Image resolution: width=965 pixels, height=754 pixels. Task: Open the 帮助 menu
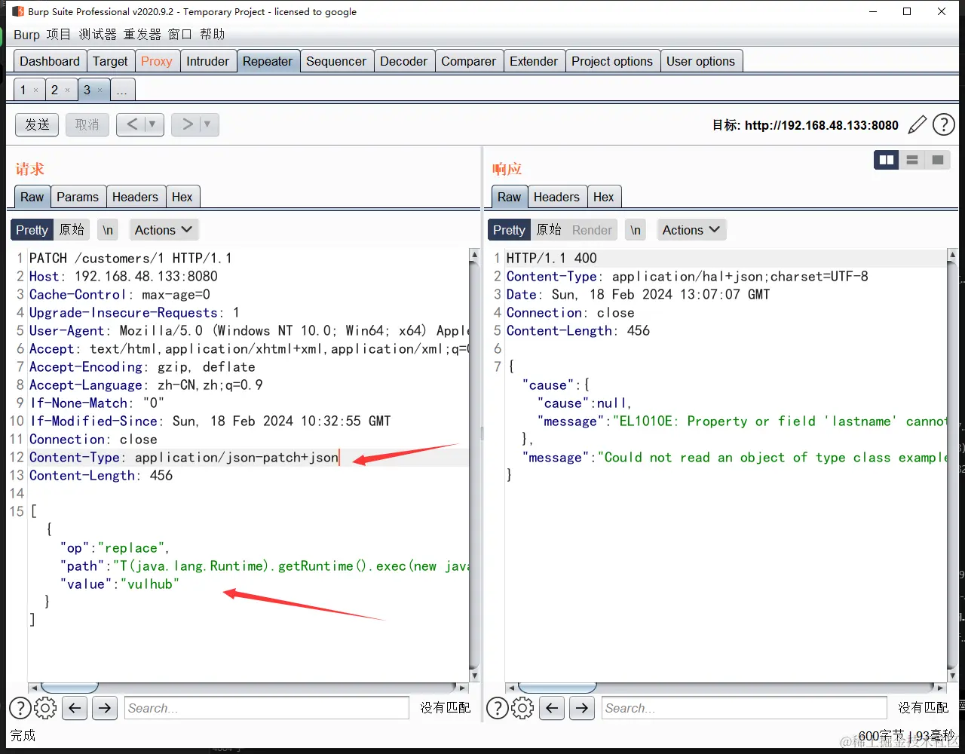pyautogui.click(x=212, y=35)
